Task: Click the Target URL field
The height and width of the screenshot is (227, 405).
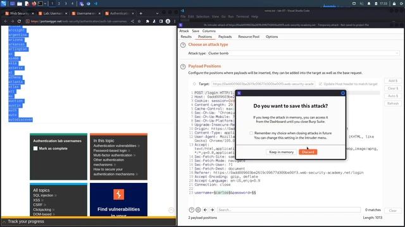Action: (263, 84)
